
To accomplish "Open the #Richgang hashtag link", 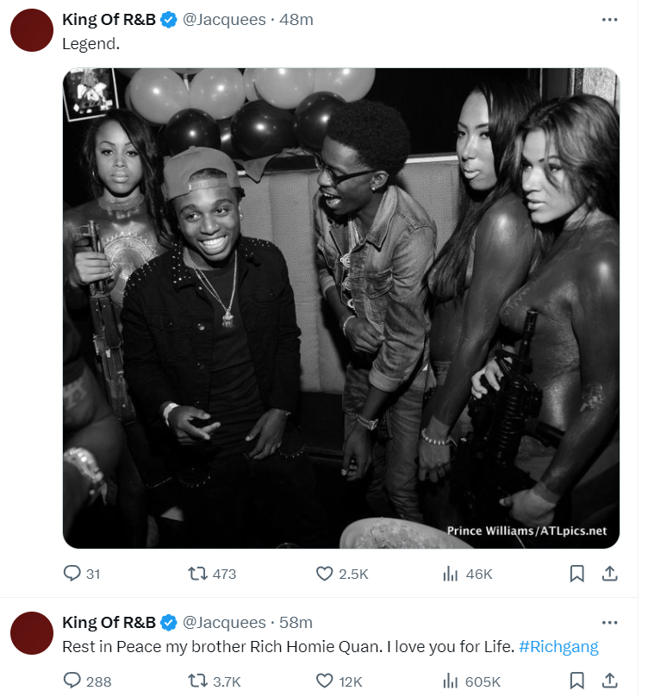I will tap(558, 646).
